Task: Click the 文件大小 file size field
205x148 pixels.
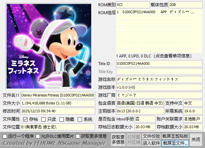Action: pos(58,103)
